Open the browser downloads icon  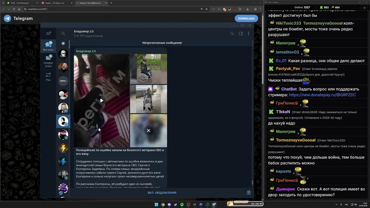[x=247, y=9]
